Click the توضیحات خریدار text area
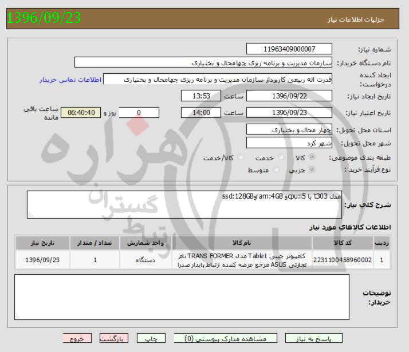This screenshot has height=352, width=409. 182,297
